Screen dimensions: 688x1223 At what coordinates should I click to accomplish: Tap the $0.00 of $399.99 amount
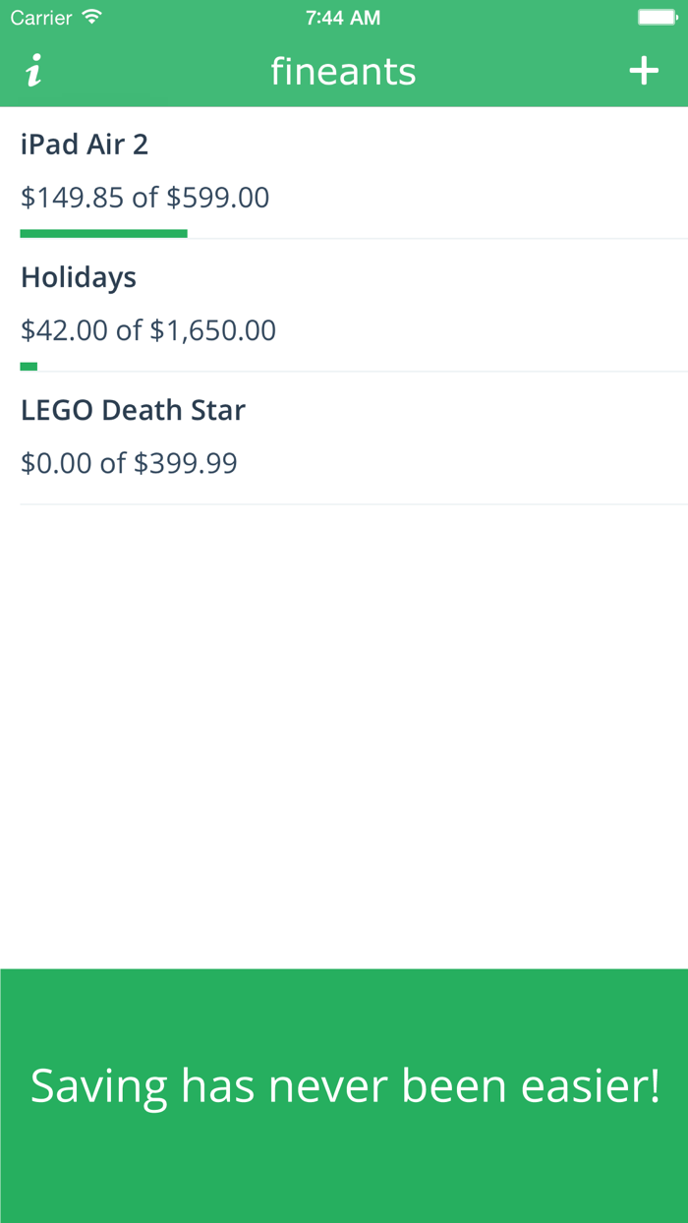(x=129, y=463)
